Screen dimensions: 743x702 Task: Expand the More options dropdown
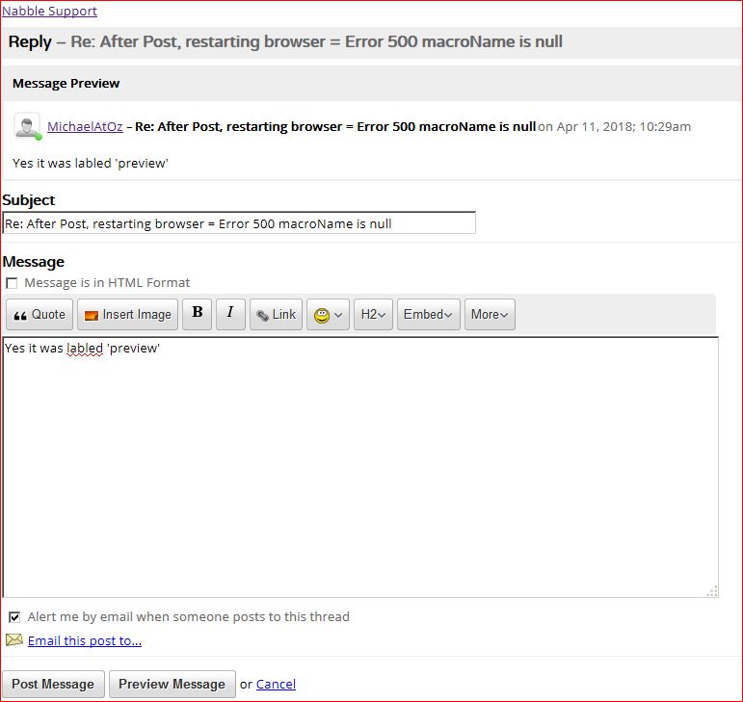490,315
